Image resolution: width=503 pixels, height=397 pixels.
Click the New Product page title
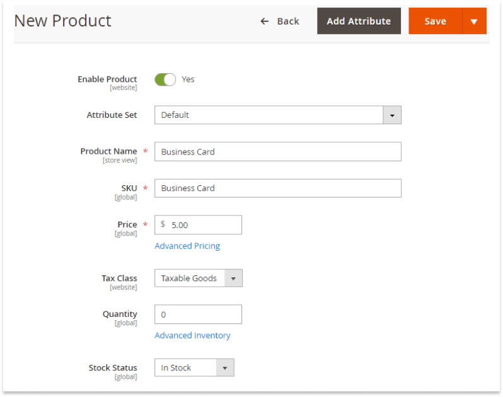pyautogui.click(x=63, y=21)
